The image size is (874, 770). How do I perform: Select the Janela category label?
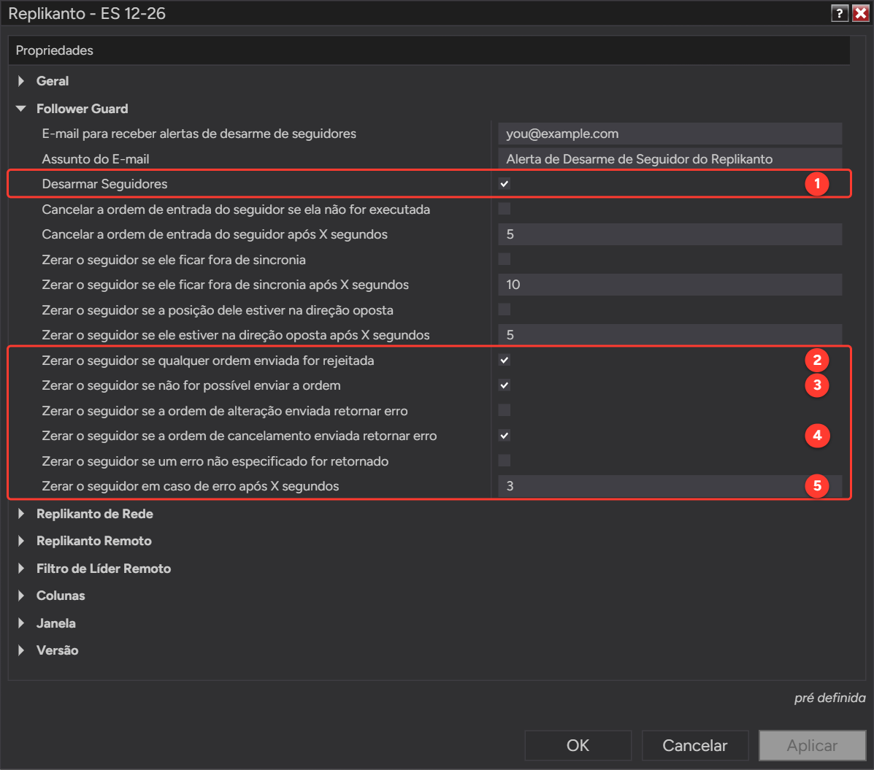click(x=55, y=623)
